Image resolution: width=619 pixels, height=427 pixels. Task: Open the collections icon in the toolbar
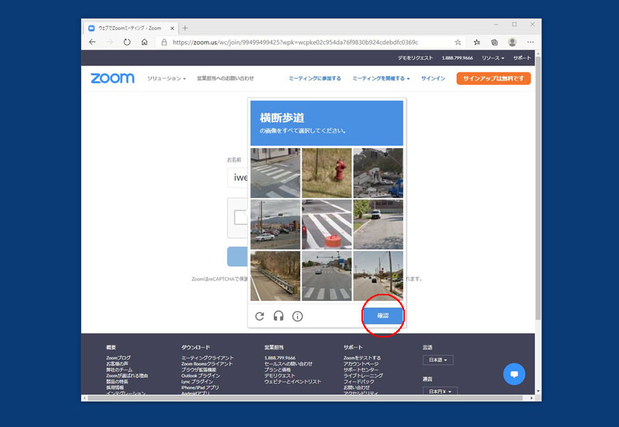click(x=494, y=42)
